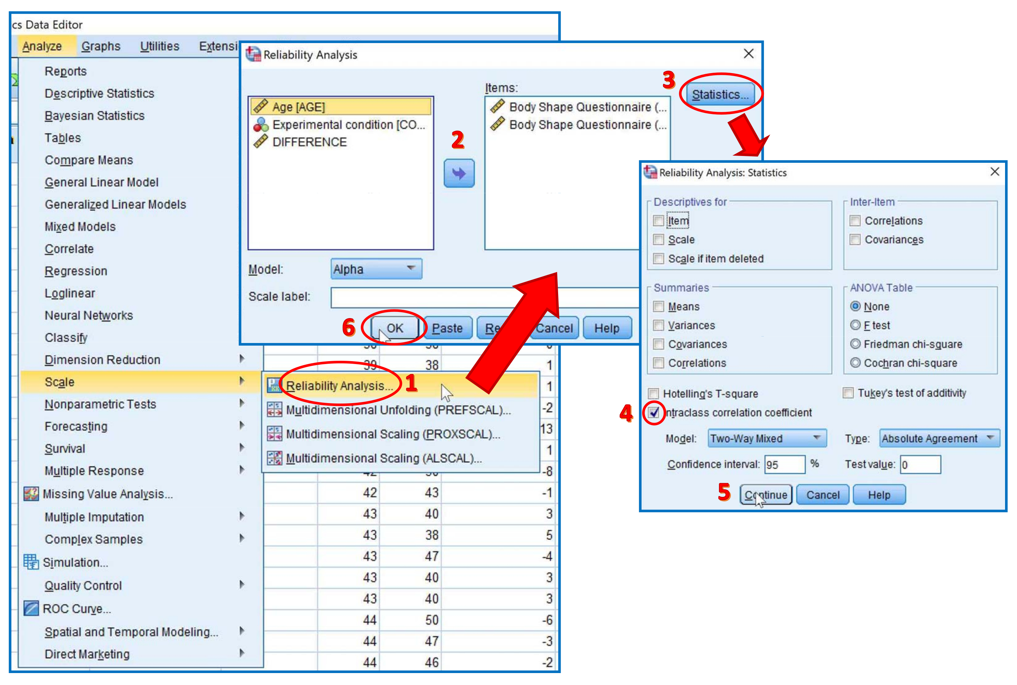This screenshot has width=1017, height=685.
Task: Uncheck Intraclass correlation coefficient checkbox
Action: [x=654, y=412]
